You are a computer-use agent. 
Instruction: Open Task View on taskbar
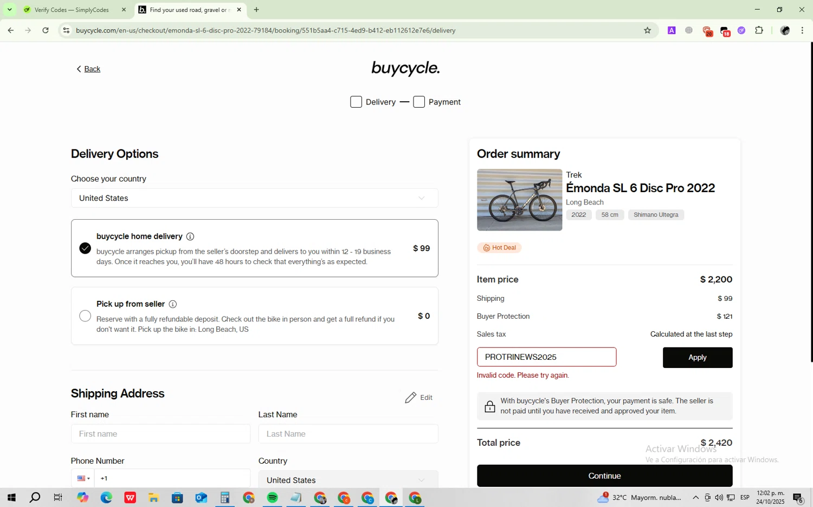pyautogui.click(x=58, y=498)
